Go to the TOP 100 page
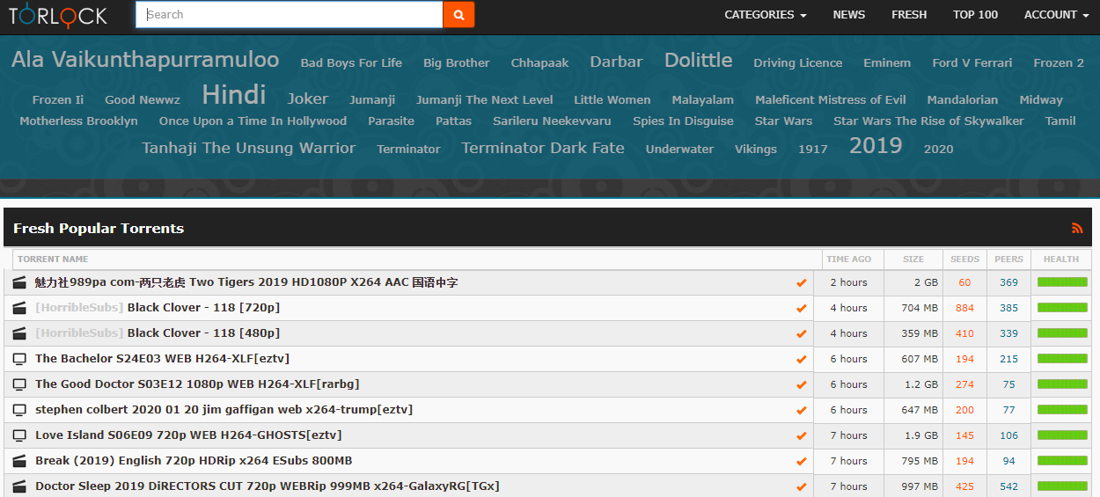This screenshot has width=1100, height=497. (975, 15)
